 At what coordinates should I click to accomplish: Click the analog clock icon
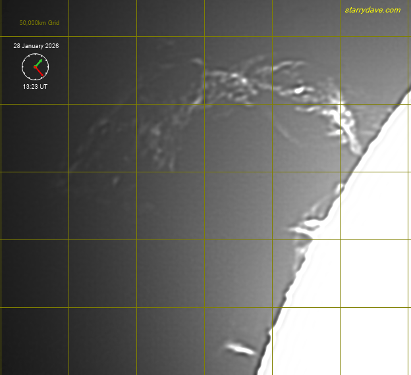35,66
